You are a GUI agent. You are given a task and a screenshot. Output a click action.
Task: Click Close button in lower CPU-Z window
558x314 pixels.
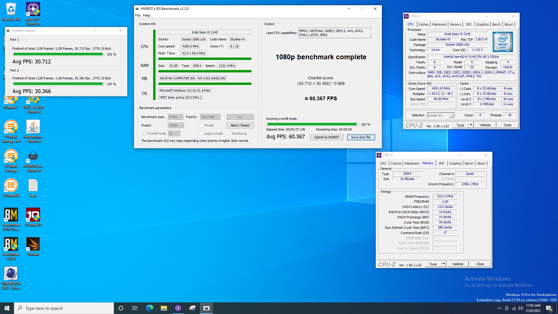pyautogui.click(x=480, y=264)
